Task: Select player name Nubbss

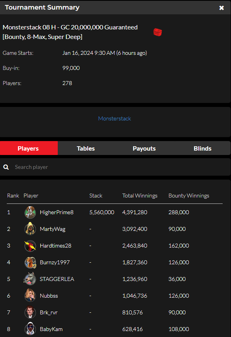Action: (49, 296)
